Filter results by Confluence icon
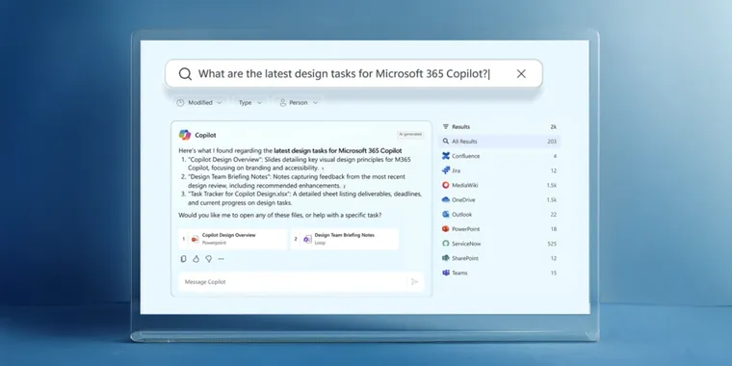The image size is (732, 366). click(445, 156)
